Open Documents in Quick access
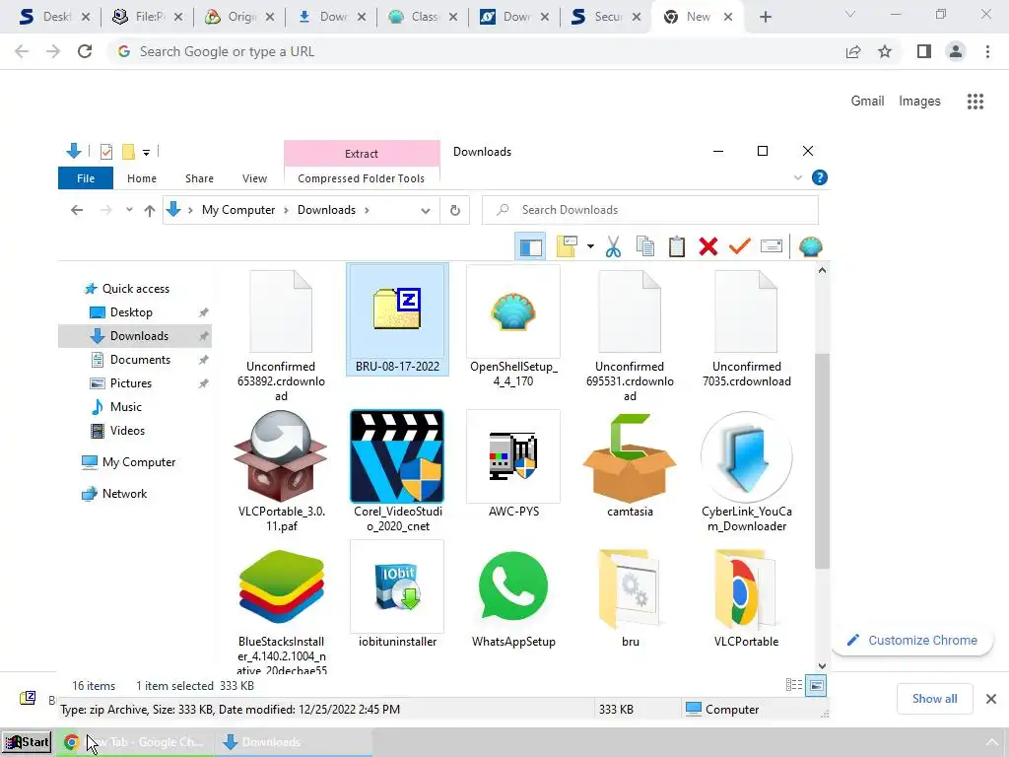The width and height of the screenshot is (1009, 757). click(x=140, y=359)
